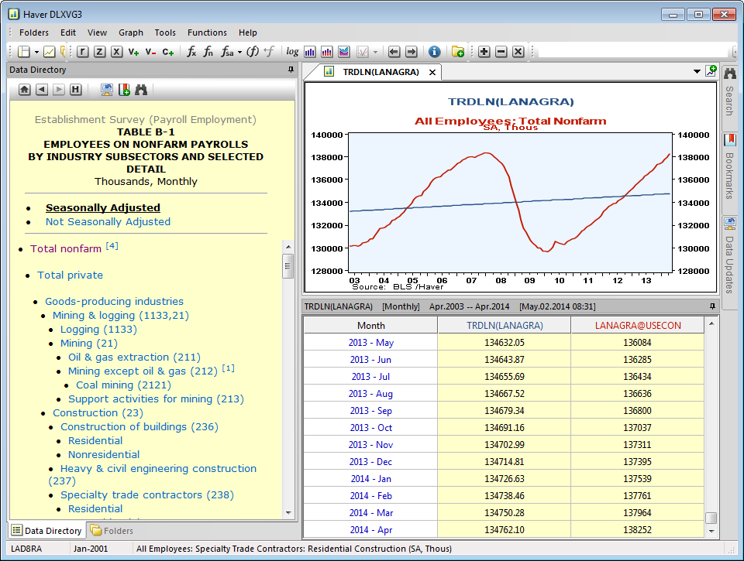Open the Search side panel
Screen dimensions: 744x561
730,92
